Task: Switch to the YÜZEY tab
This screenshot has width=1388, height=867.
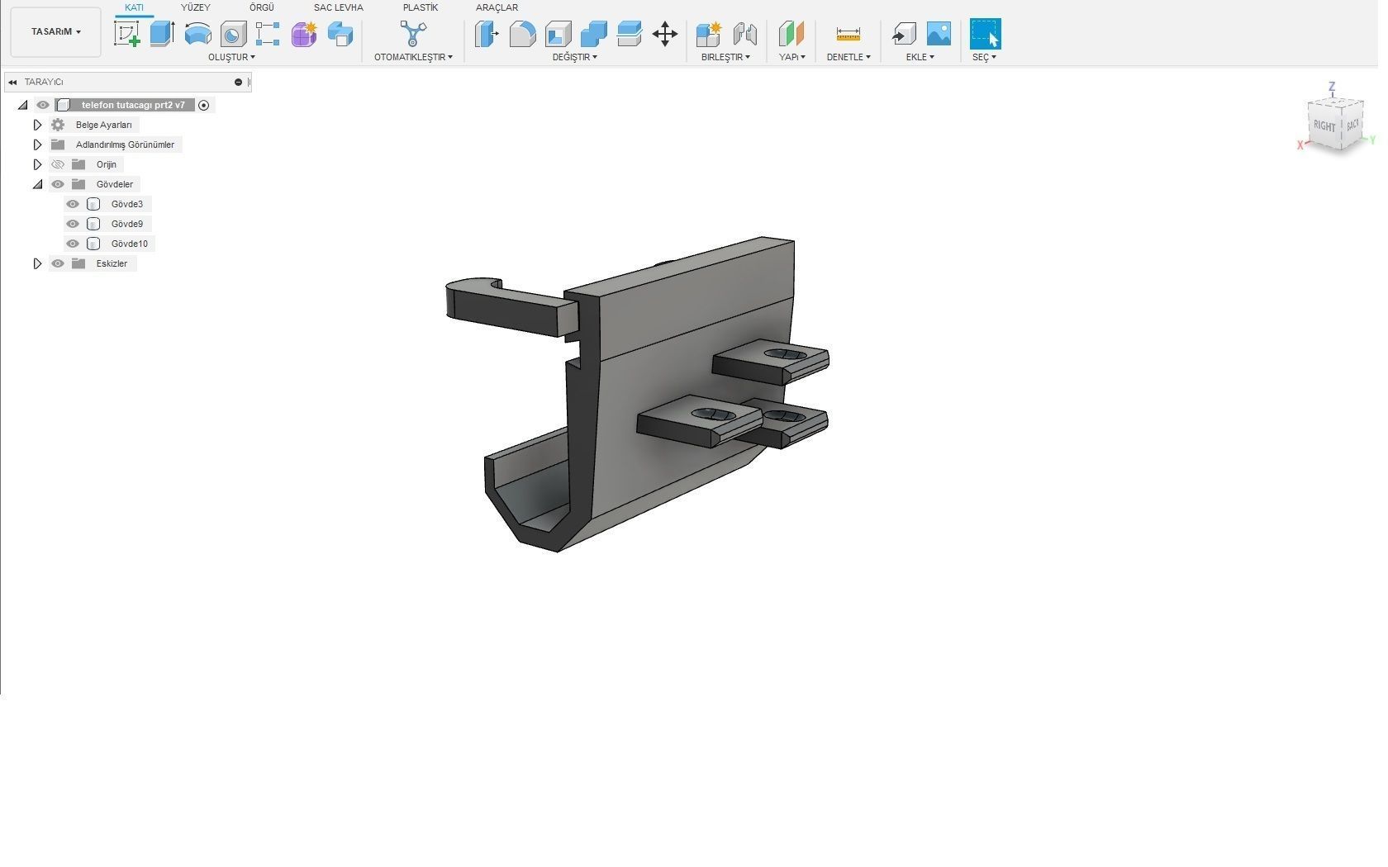Action: [196, 7]
